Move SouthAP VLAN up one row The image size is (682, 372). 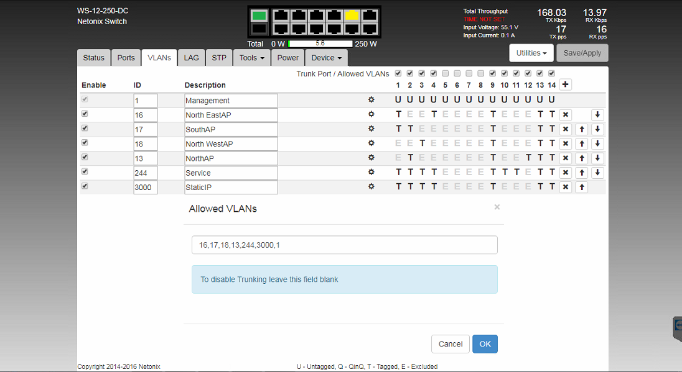pos(581,129)
